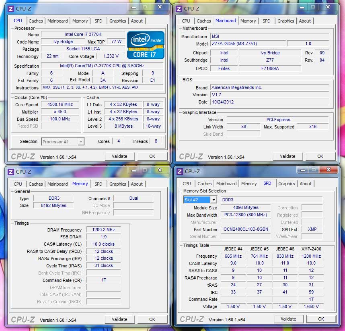
Task: Click Instructions field listing MMX, SSE
Action: [x=102, y=87]
